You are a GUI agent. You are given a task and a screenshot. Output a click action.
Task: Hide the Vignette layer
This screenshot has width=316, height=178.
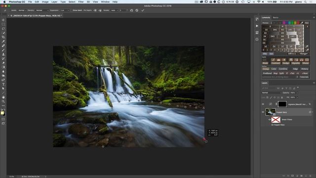tap(263, 104)
